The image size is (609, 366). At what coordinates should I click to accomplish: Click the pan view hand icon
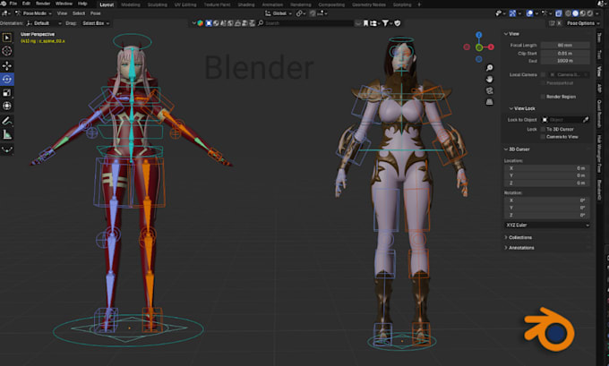pos(489,79)
